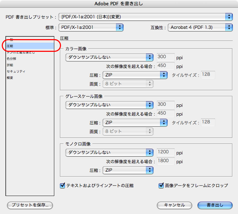Toggle テキストおよびラインアートの圧縮 checkbox
238x214 pixels.
pos(62,185)
